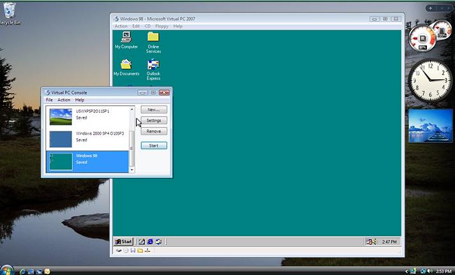
Task: Click the Windows 98 tray scheduler icon
Action: tap(371, 242)
